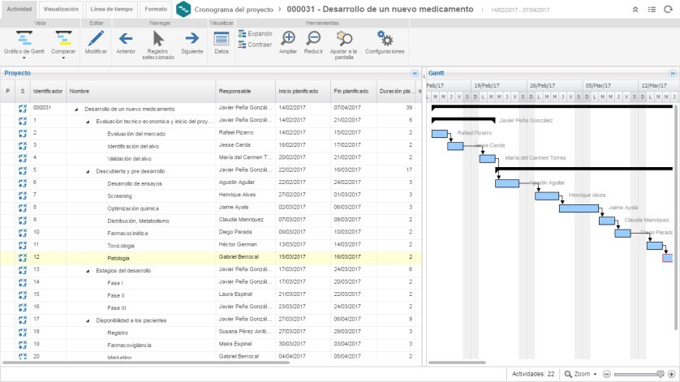Open the Datos panel icon
Screen dimensions: 680x382
tap(221, 39)
